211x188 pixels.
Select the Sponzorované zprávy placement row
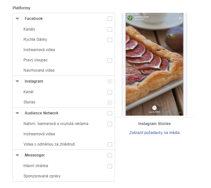64,176
